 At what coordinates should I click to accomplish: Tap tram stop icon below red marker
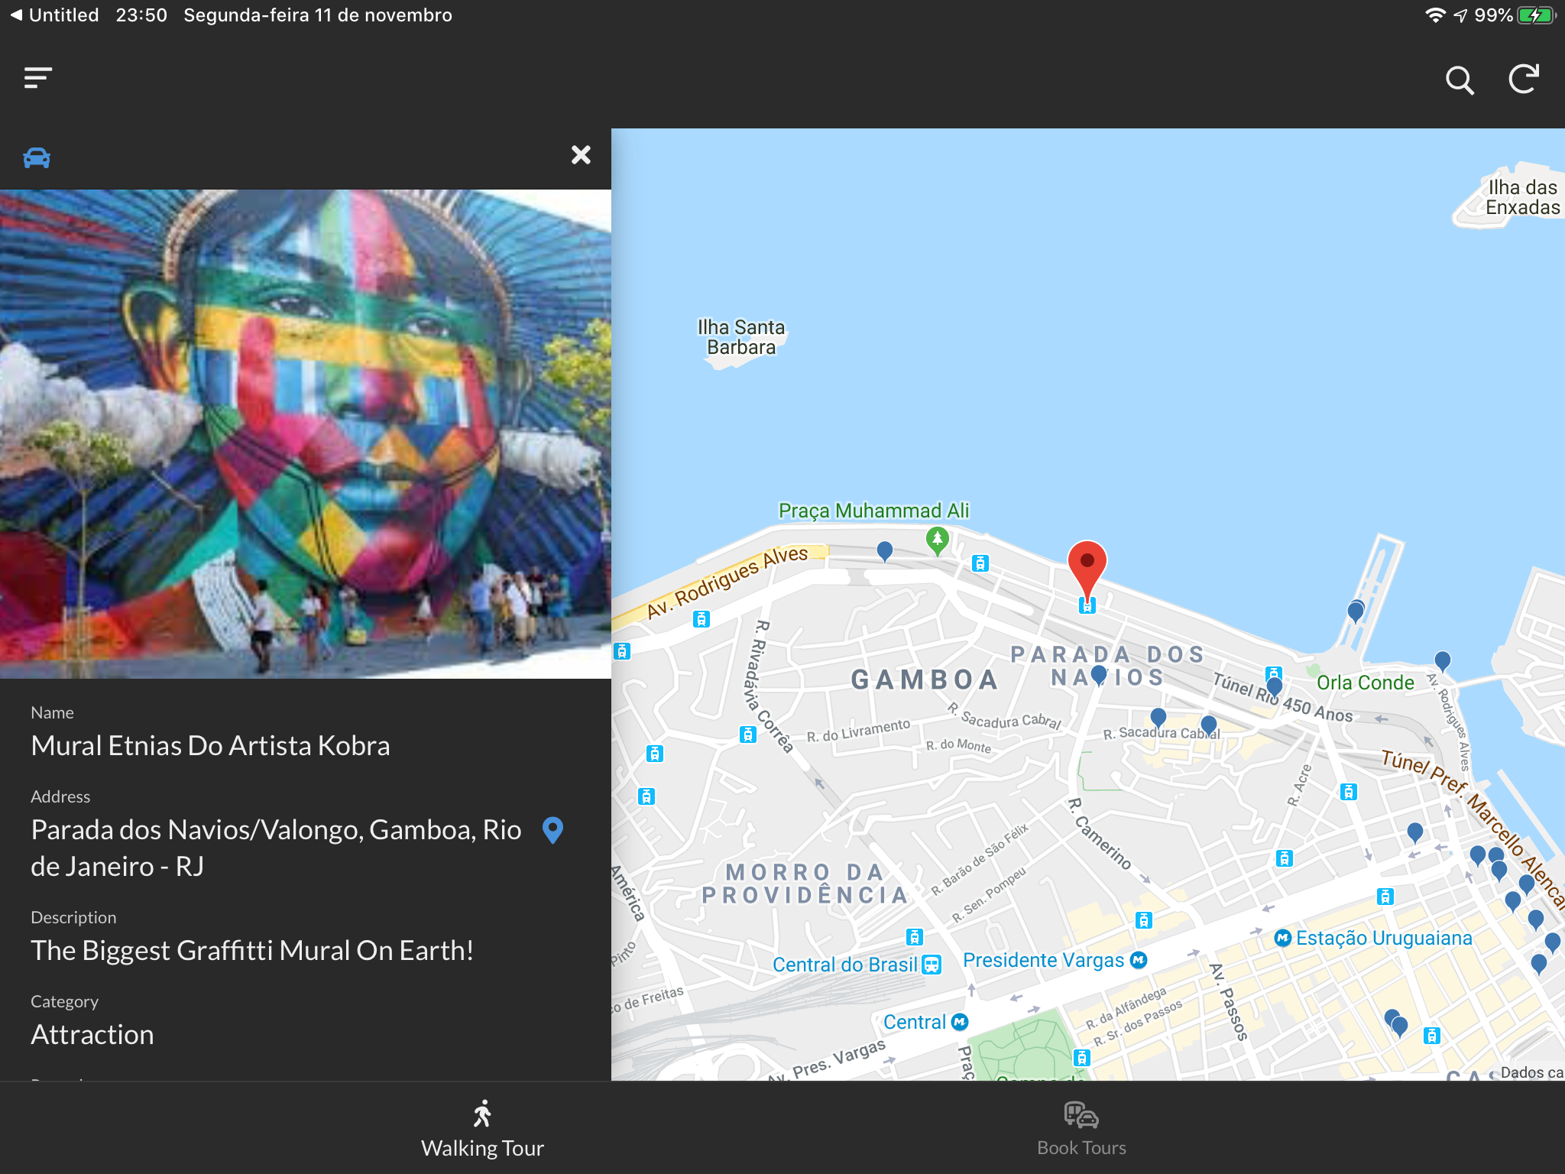click(x=1087, y=606)
